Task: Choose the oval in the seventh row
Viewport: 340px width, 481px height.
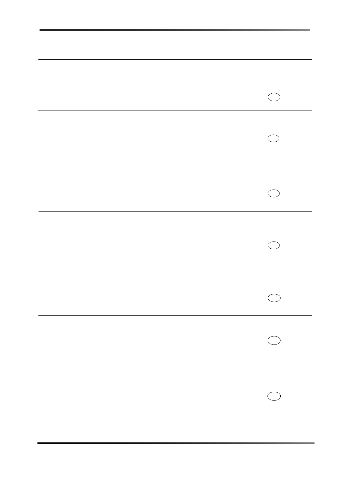Action: click(274, 396)
